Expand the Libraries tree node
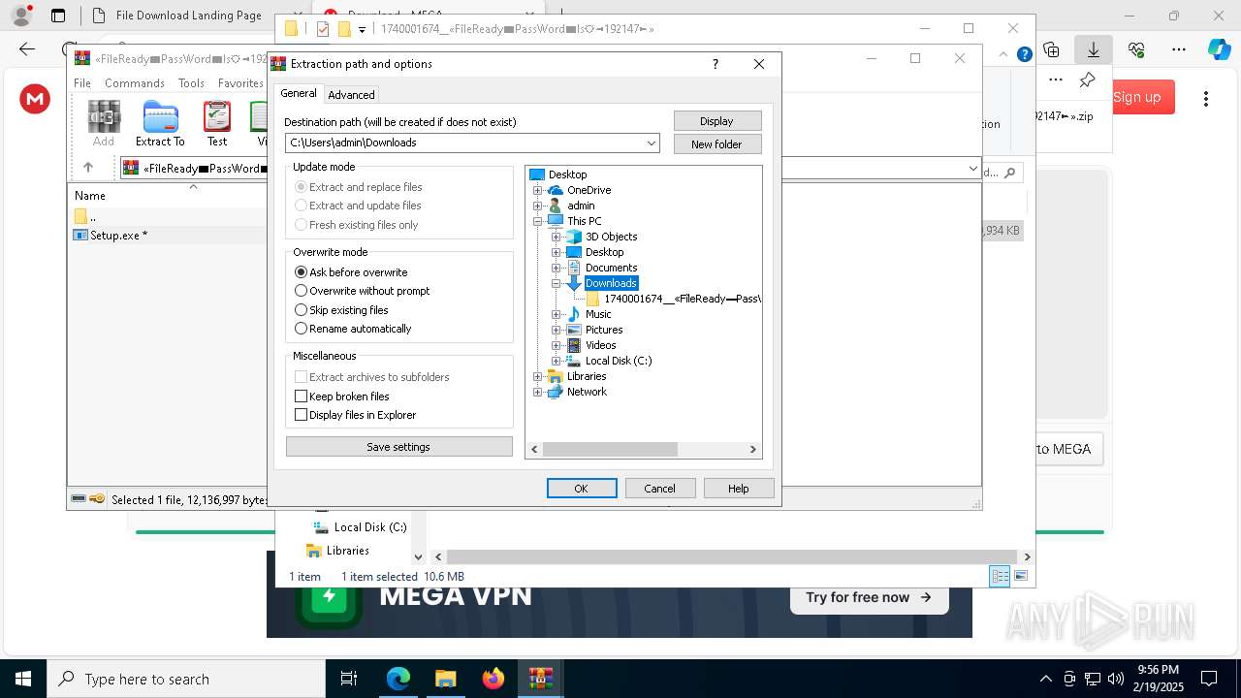1241x698 pixels. (x=538, y=376)
